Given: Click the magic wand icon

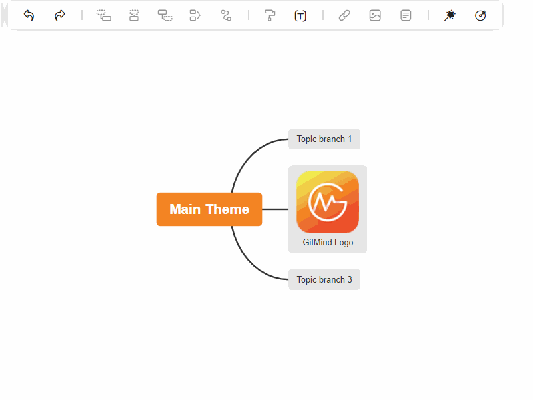Looking at the screenshot, I should (x=450, y=15).
